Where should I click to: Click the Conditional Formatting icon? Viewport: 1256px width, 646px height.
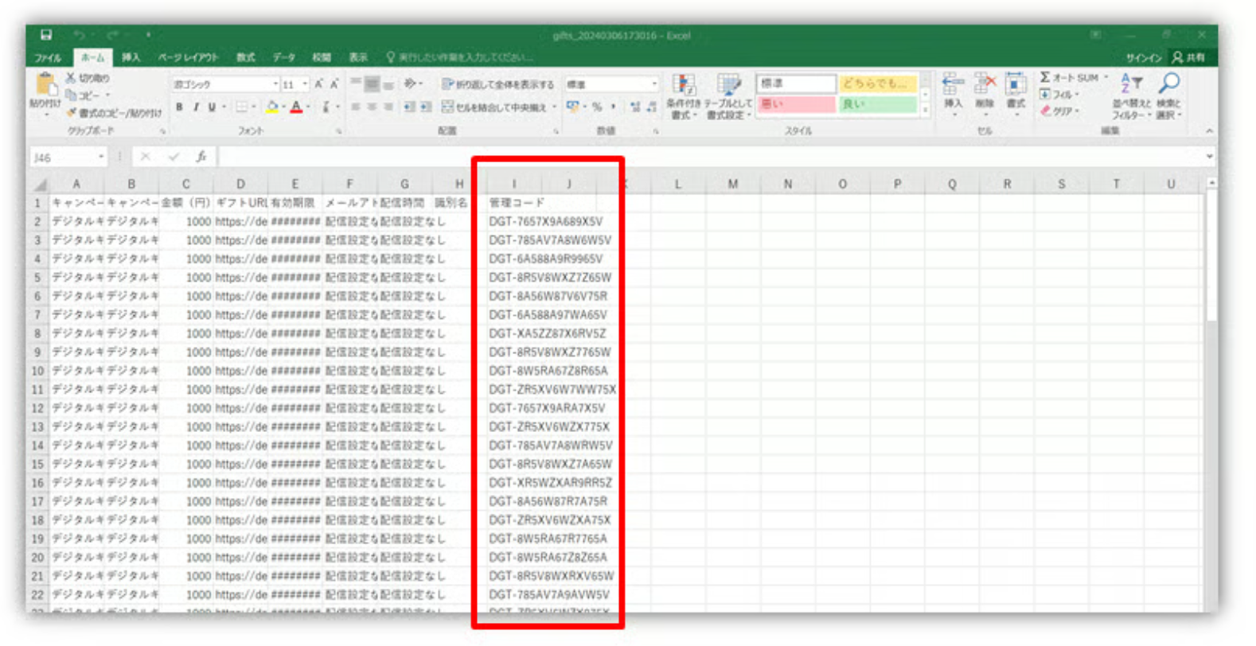(683, 86)
